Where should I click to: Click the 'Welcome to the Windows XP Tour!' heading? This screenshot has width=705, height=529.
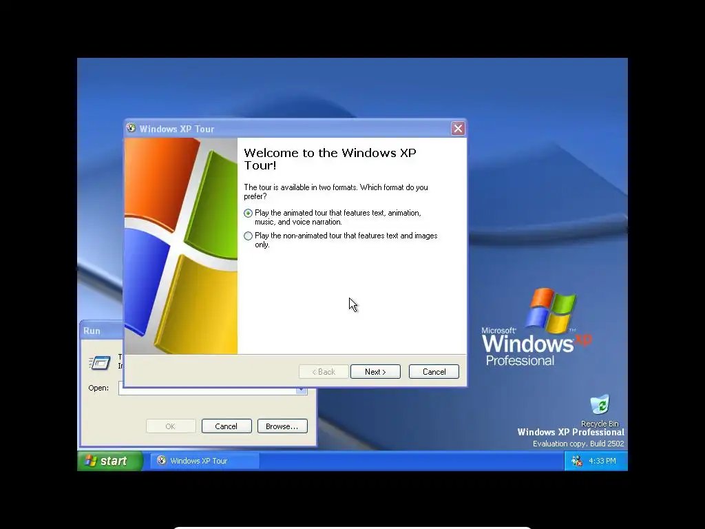coord(330,159)
